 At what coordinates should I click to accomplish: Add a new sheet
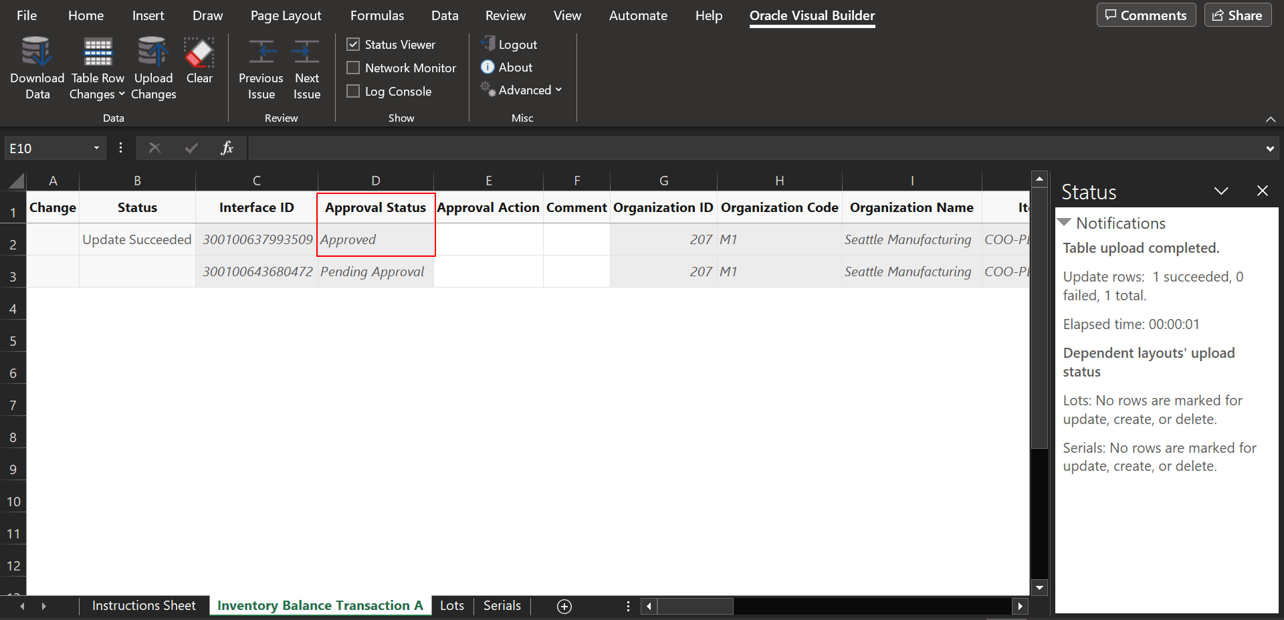(564, 606)
